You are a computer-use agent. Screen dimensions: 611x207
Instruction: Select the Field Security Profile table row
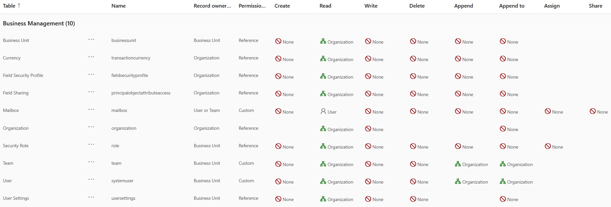tap(305, 76)
